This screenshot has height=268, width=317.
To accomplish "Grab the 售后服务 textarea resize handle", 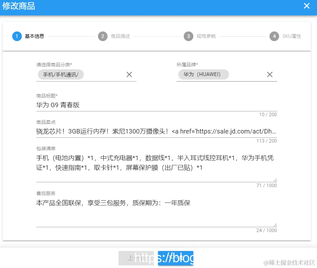I will pos(275,225).
